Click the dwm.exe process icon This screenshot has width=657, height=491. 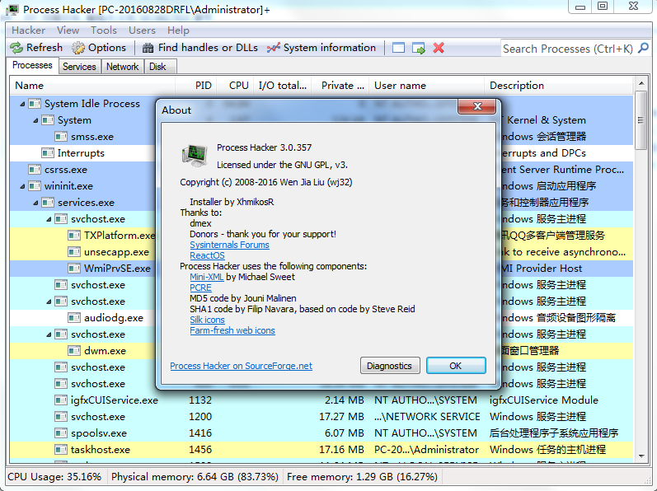tap(74, 351)
